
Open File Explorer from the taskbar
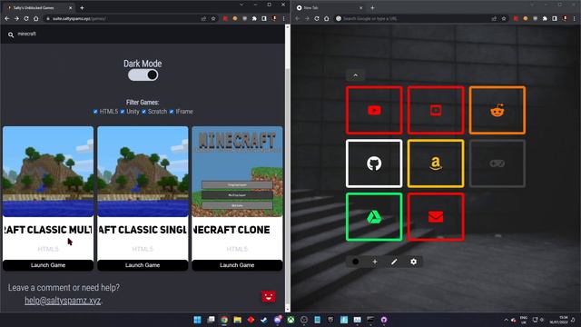[x=238, y=320]
